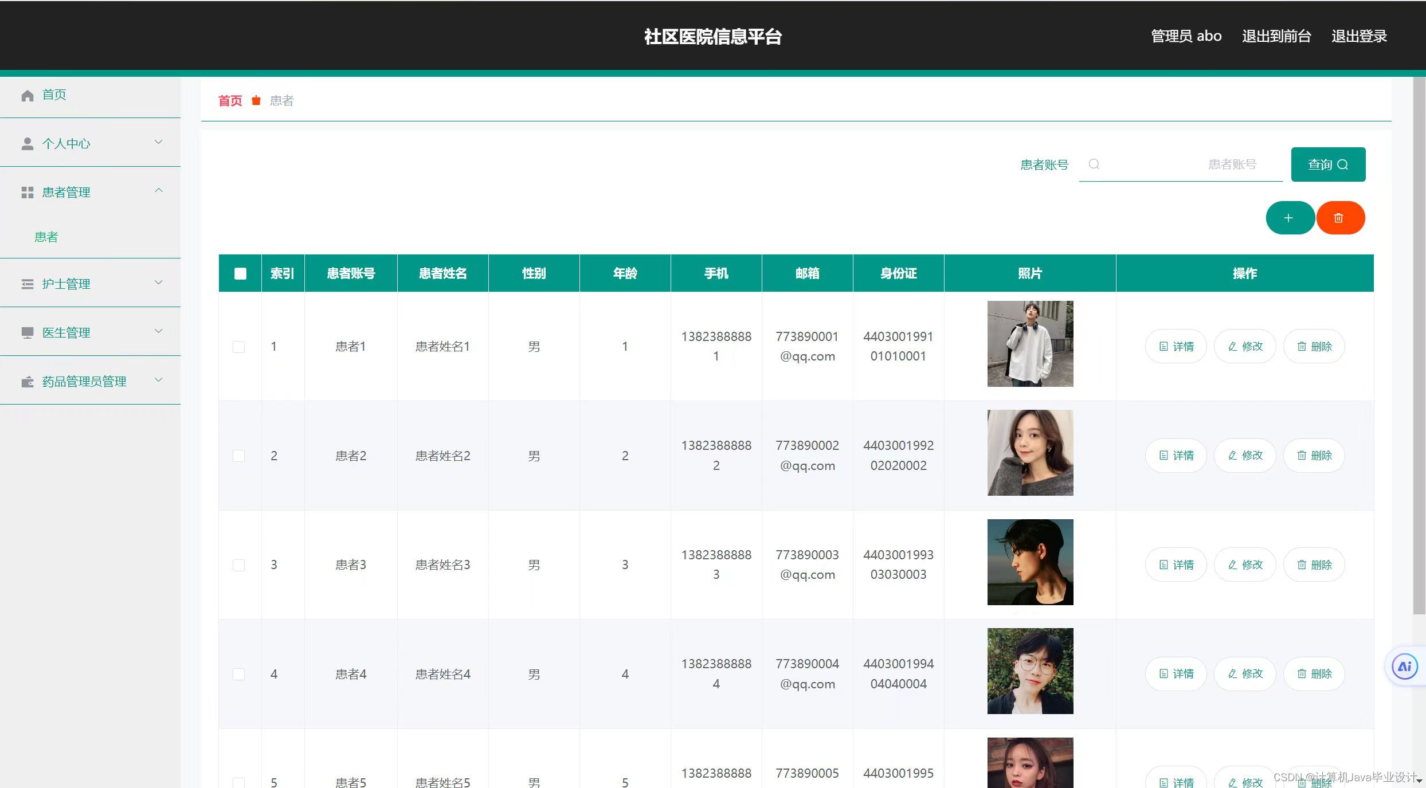Toggle the select-all checkbox in table header
The width and height of the screenshot is (1426, 788).
click(240, 274)
